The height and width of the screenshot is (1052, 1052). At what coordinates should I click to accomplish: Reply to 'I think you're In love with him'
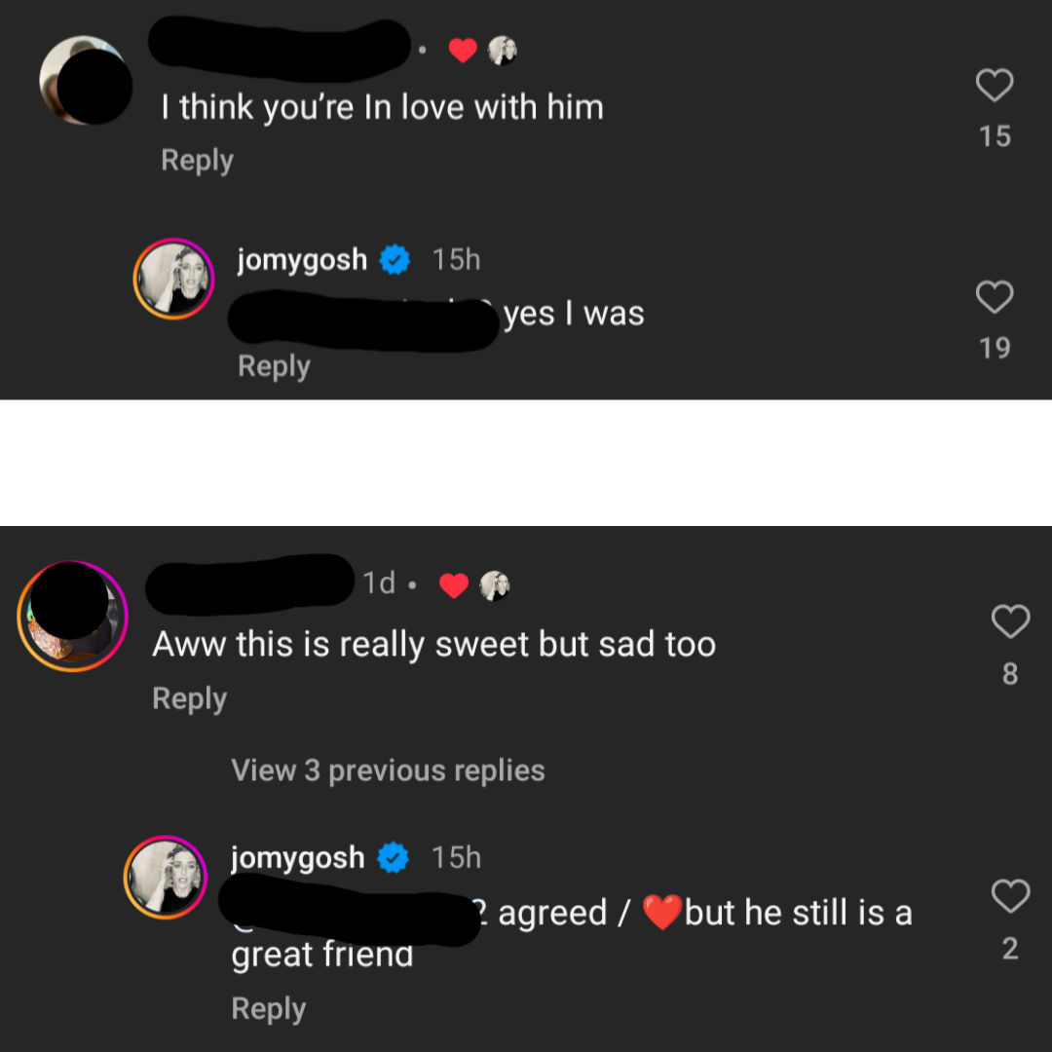pos(197,161)
